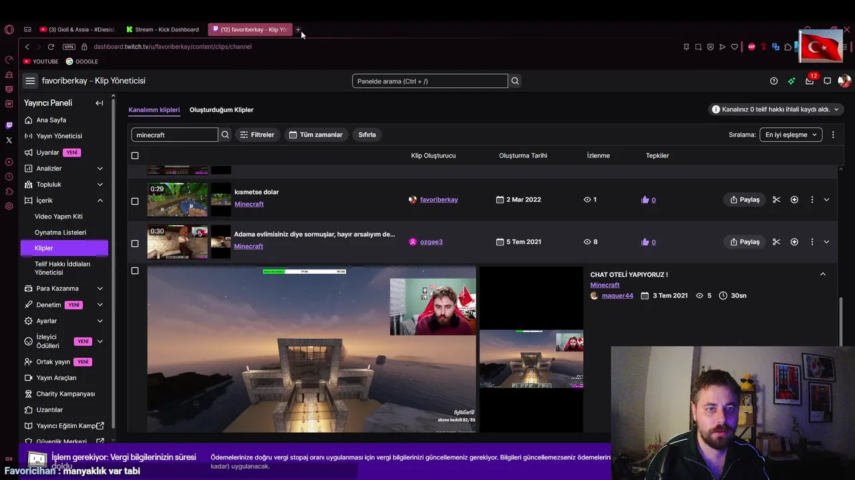Run the minecraft clip search magnifier
855x480 pixels.
225,135
